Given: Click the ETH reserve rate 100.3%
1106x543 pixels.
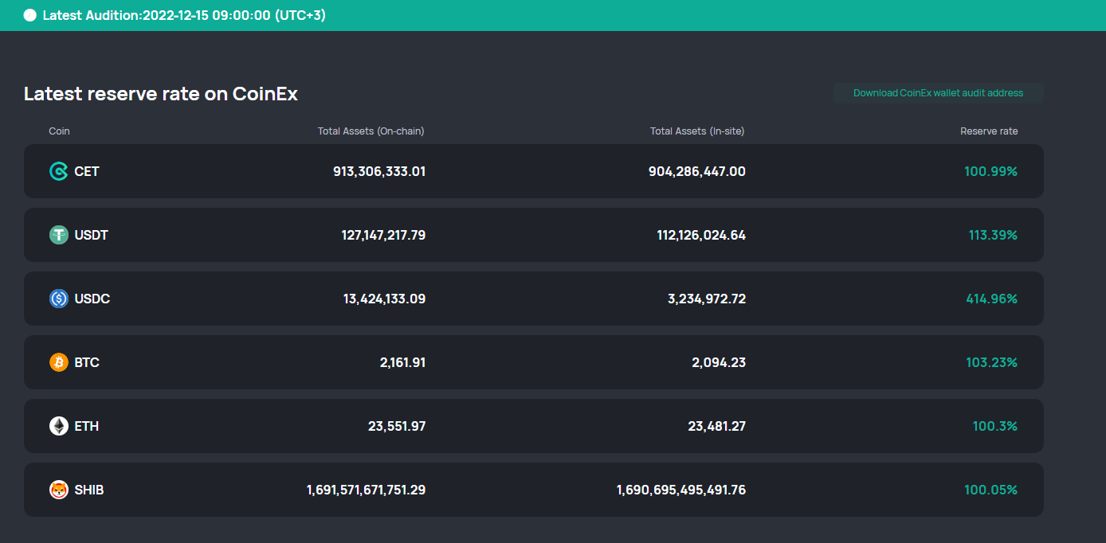Looking at the screenshot, I should coord(995,426).
